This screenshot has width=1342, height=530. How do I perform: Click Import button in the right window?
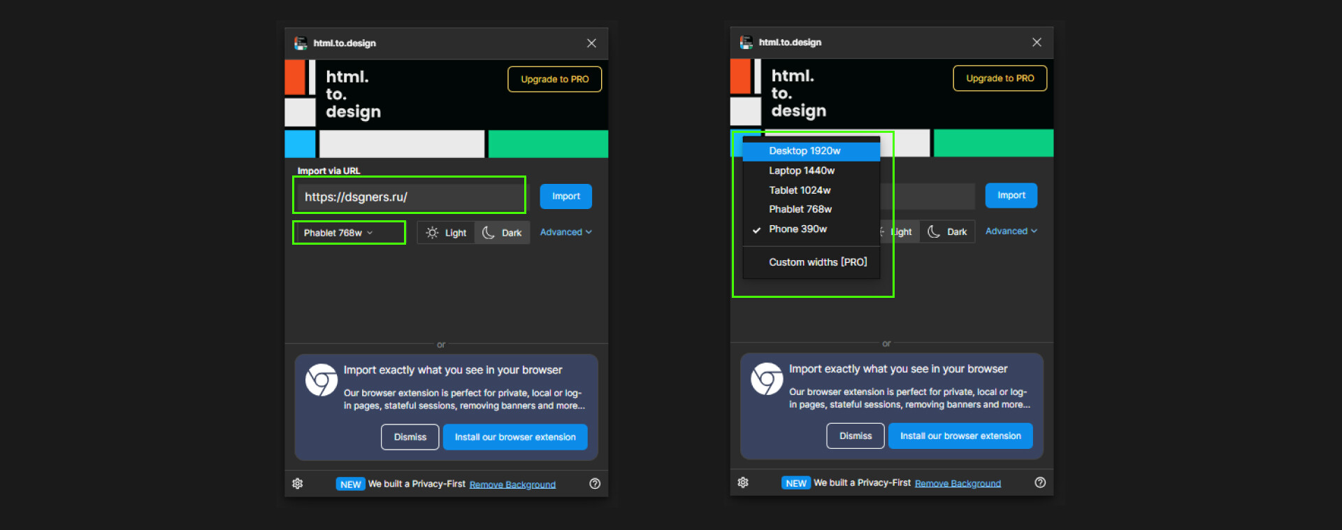[1011, 195]
